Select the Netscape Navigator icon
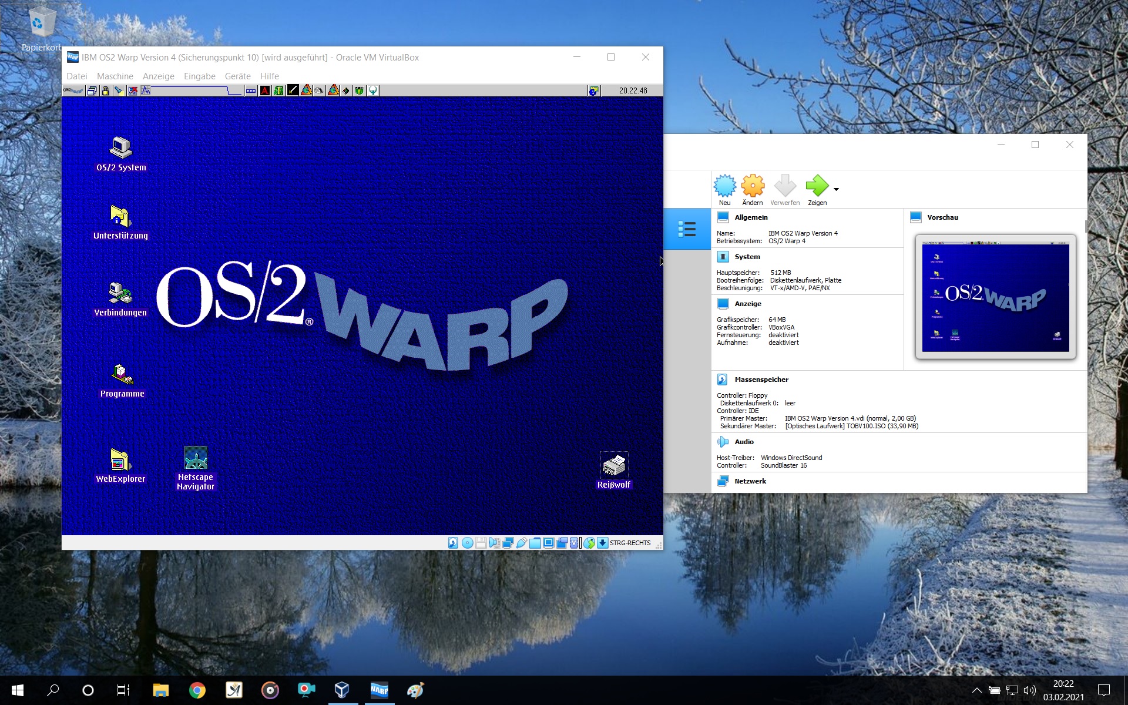 [196, 469]
